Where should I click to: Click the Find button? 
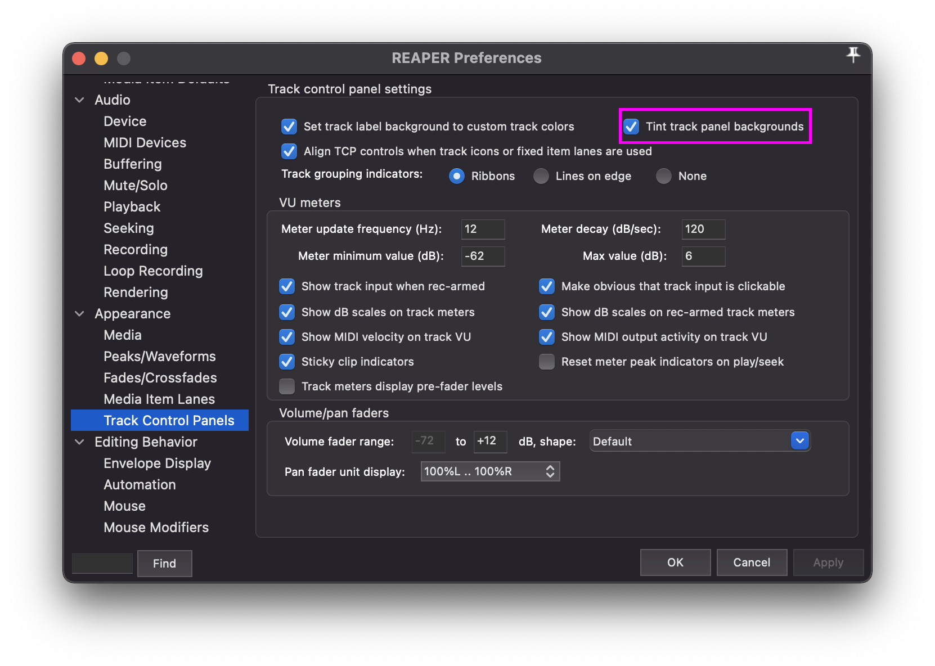pos(165,563)
